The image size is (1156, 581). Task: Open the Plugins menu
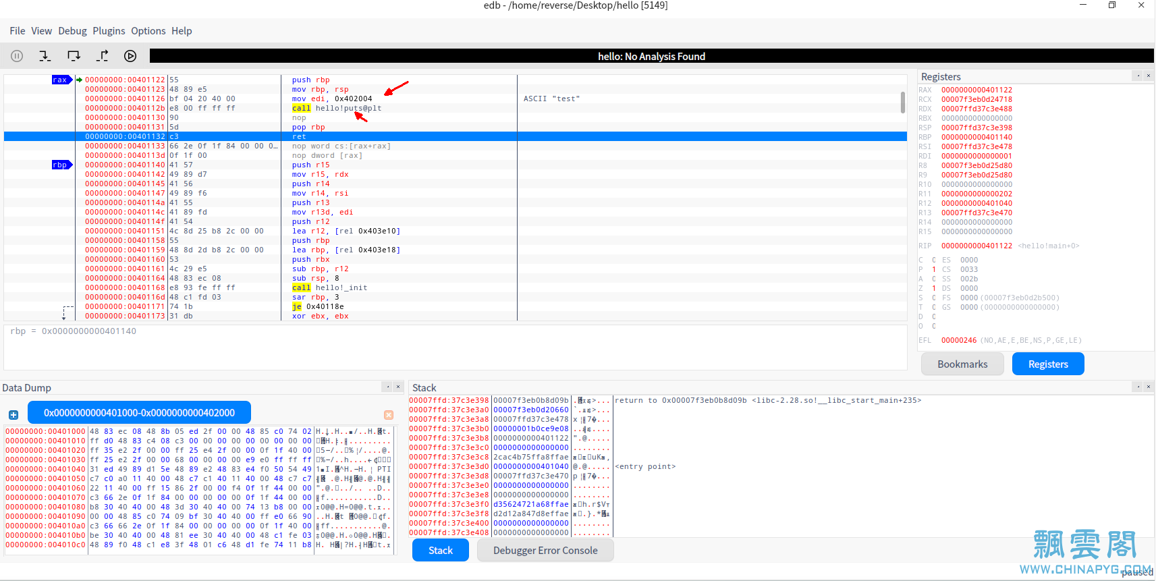pos(109,31)
